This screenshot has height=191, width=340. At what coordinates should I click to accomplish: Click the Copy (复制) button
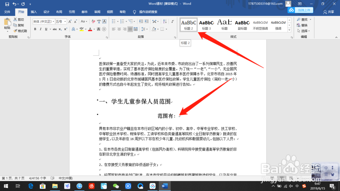click(19, 25)
